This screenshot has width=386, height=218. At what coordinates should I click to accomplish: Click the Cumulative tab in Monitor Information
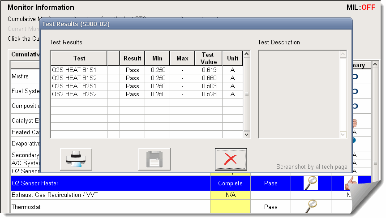click(25, 55)
